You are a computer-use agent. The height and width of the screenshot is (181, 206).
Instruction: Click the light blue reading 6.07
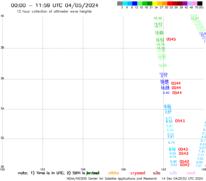tap(171, 134)
